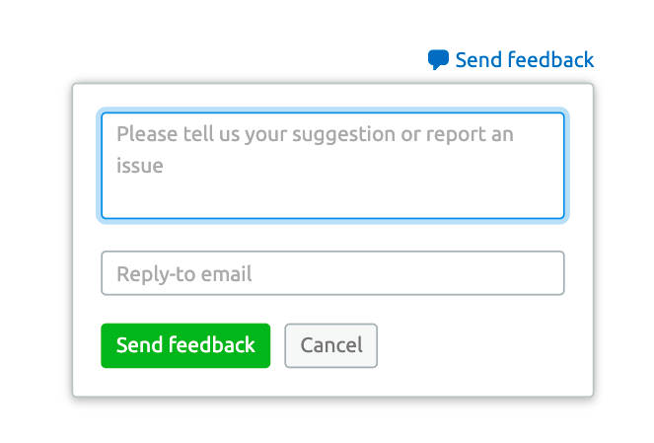
Task: Select the feedback comment icon beside the link
Action: 438,60
